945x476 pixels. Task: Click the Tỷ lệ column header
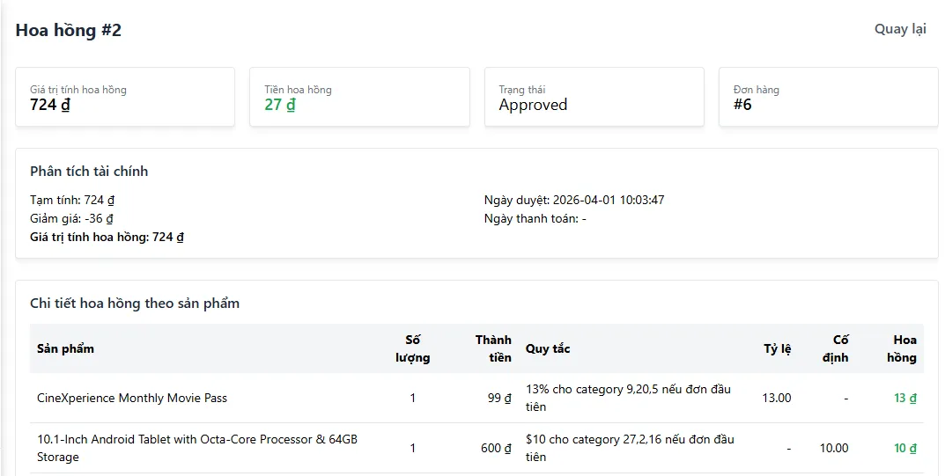tap(777, 349)
